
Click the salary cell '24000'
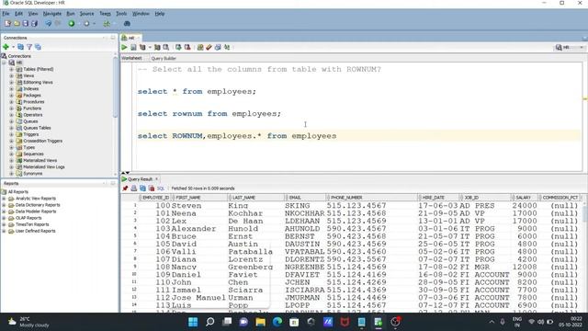click(525, 206)
